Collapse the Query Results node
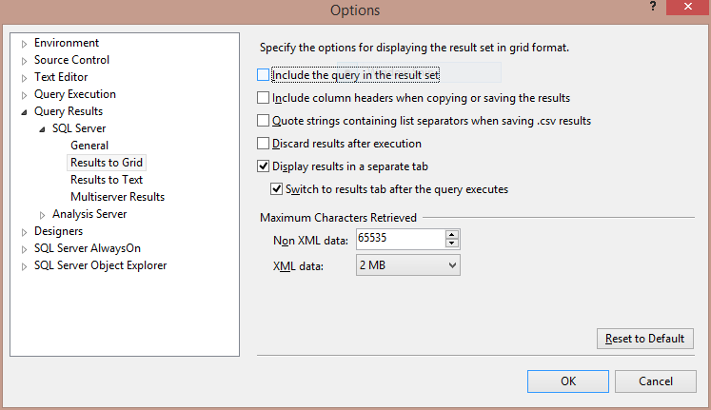Image resolution: width=711 pixels, height=410 pixels. tap(25, 112)
